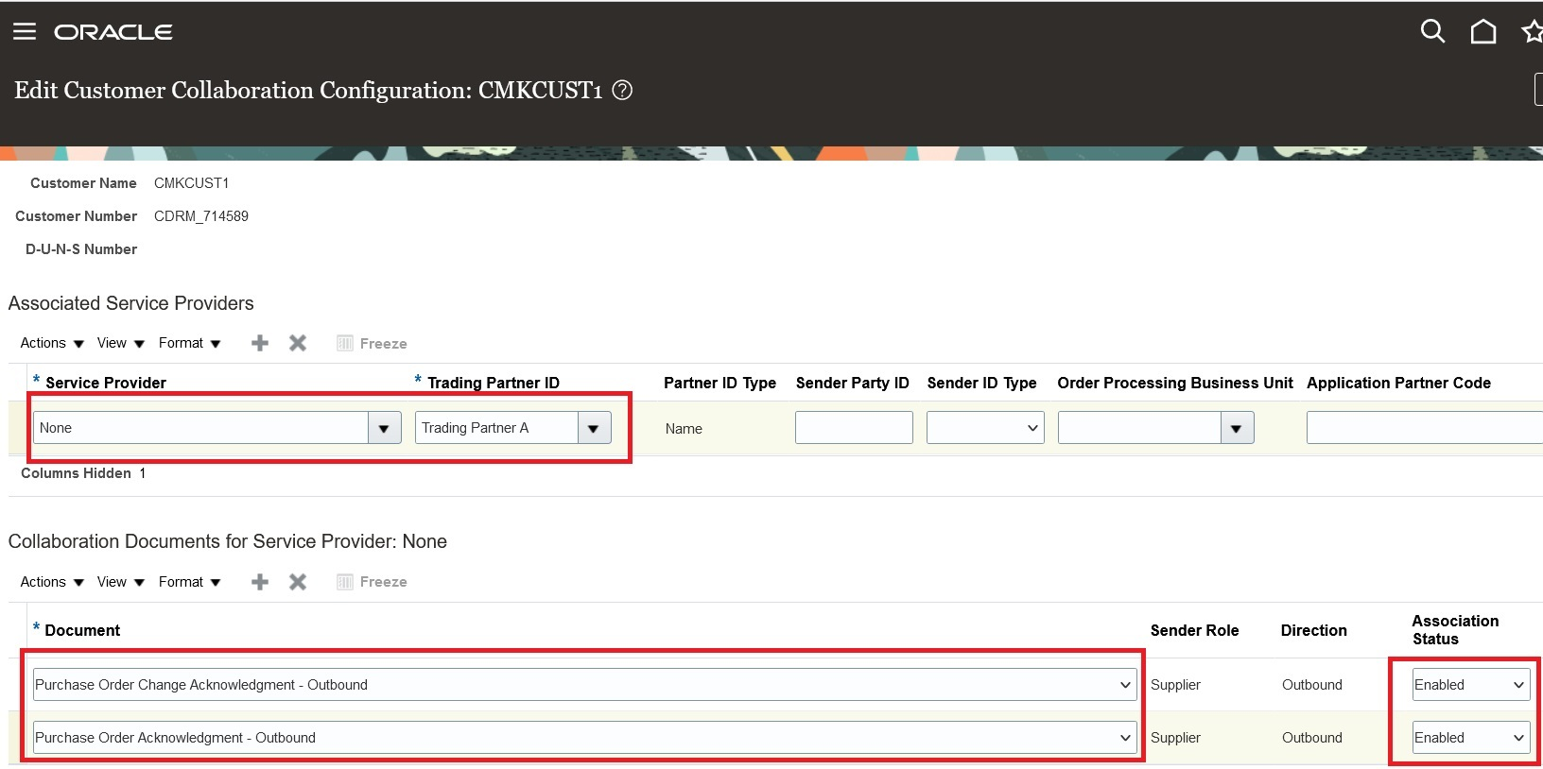Click customer name value CMKCUST1
This screenshot has height=769, width=1543.
pyautogui.click(x=191, y=183)
